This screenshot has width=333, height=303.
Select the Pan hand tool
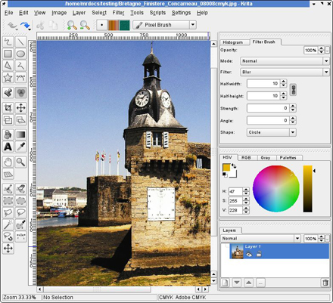pyautogui.click(x=8, y=162)
